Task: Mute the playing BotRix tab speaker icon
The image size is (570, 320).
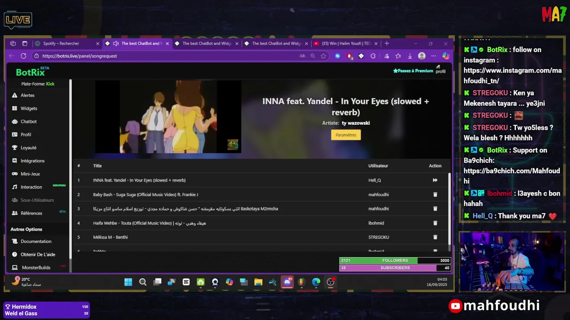Action: pos(116,44)
